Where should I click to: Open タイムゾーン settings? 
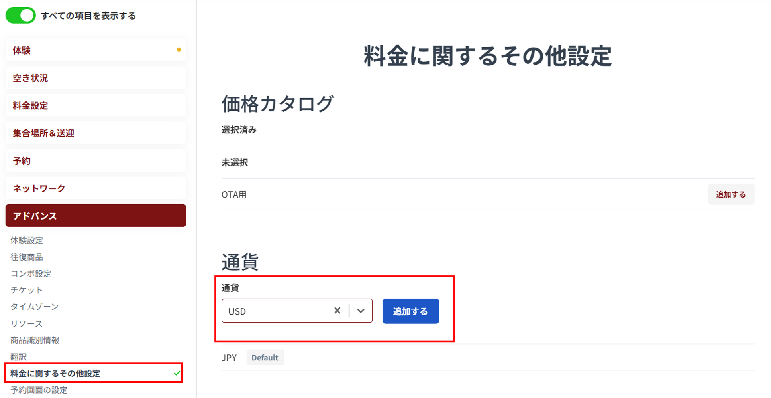(x=35, y=307)
